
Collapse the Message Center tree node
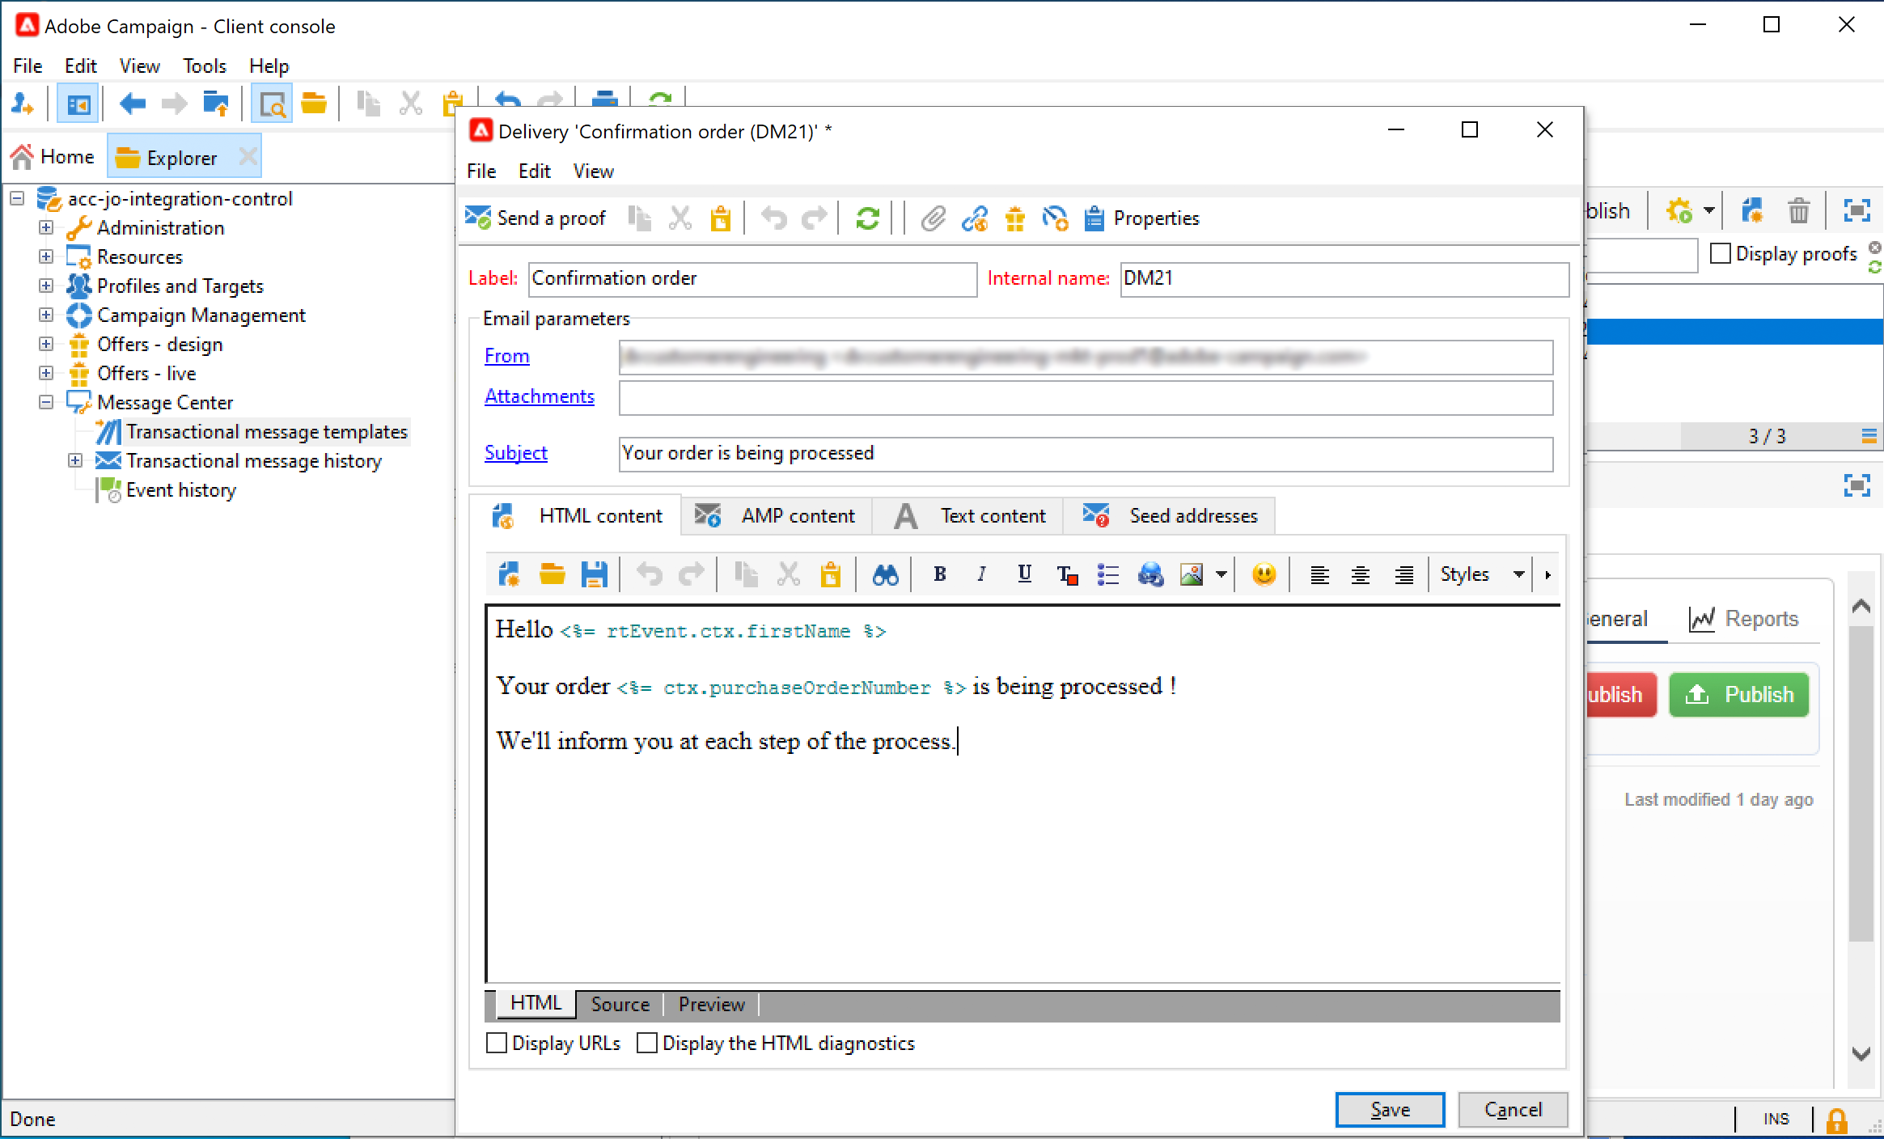pyautogui.click(x=46, y=402)
